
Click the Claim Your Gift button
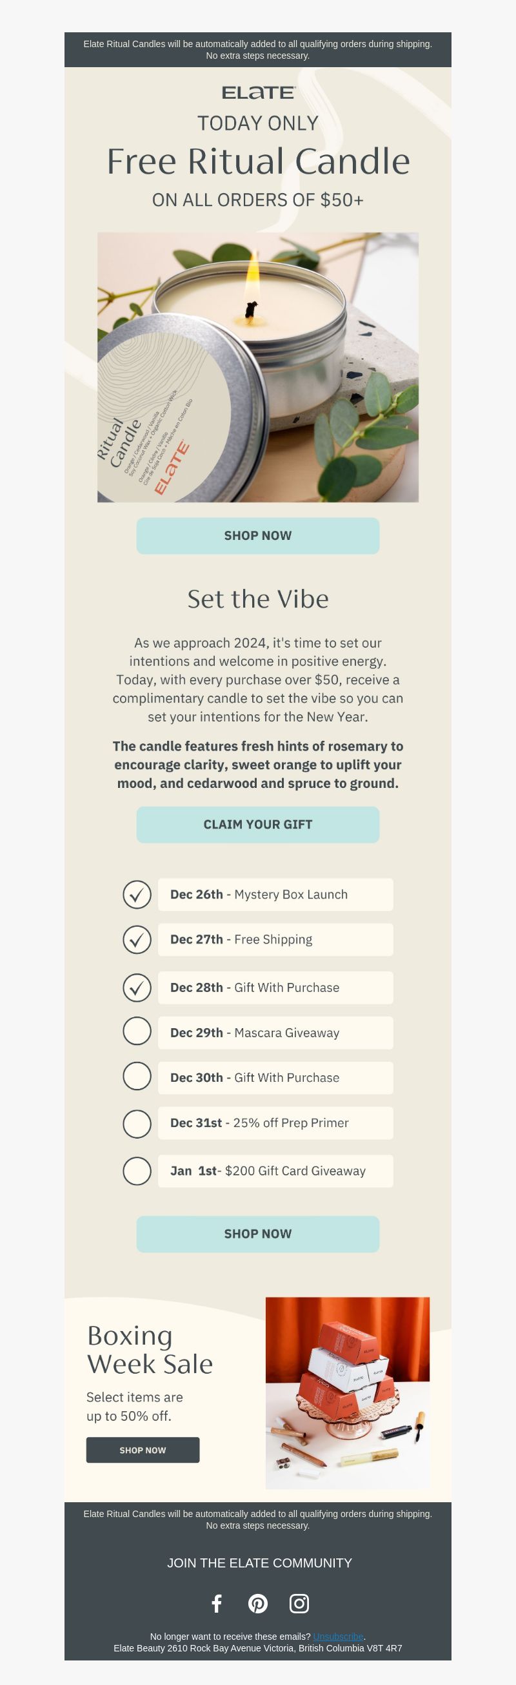pyautogui.click(x=258, y=824)
